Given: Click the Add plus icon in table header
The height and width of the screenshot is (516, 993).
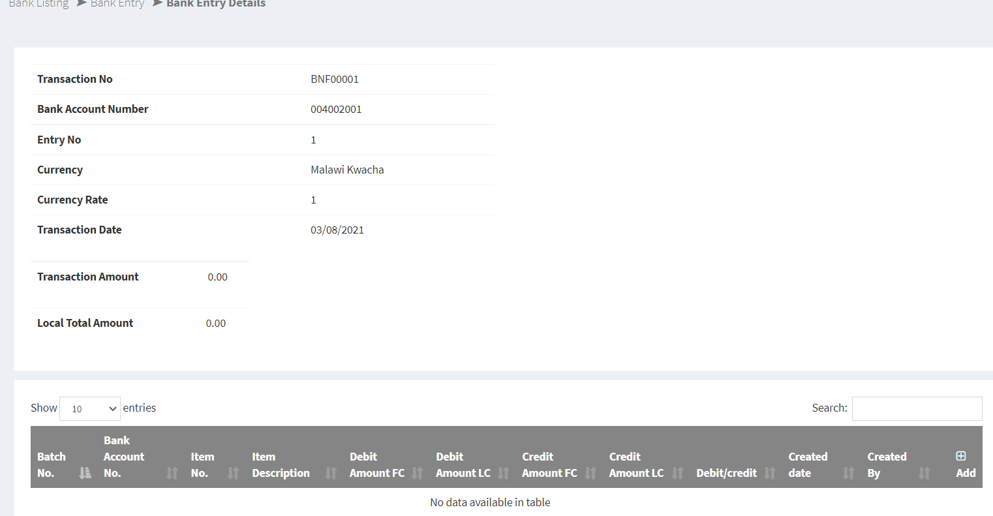Looking at the screenshot, I should pos(960,456).
